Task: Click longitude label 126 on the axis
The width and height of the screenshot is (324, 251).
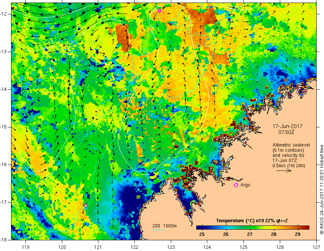Action: tap(280, 247)
